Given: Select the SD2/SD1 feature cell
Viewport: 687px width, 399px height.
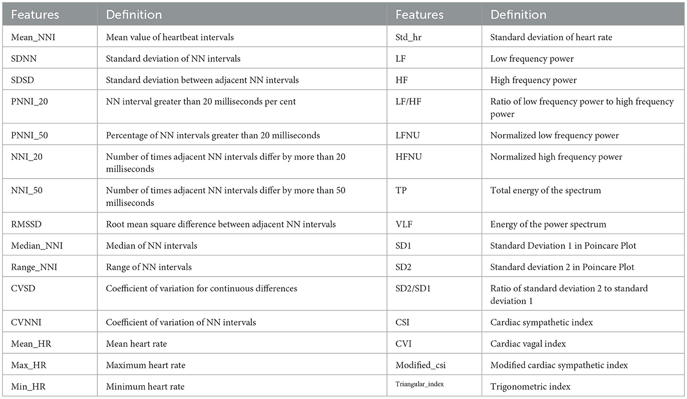Looking at the screenshot, I should [x=414, y=289].
